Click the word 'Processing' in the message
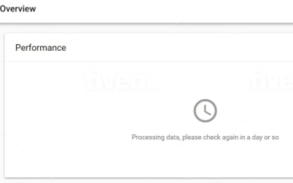This screenshot has height=183, width=293. pos(148,137)
